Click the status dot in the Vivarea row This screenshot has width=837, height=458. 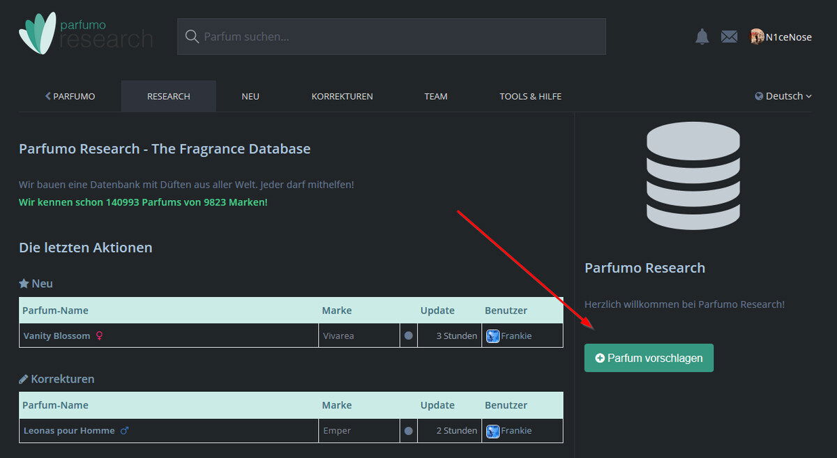point(408,336)
